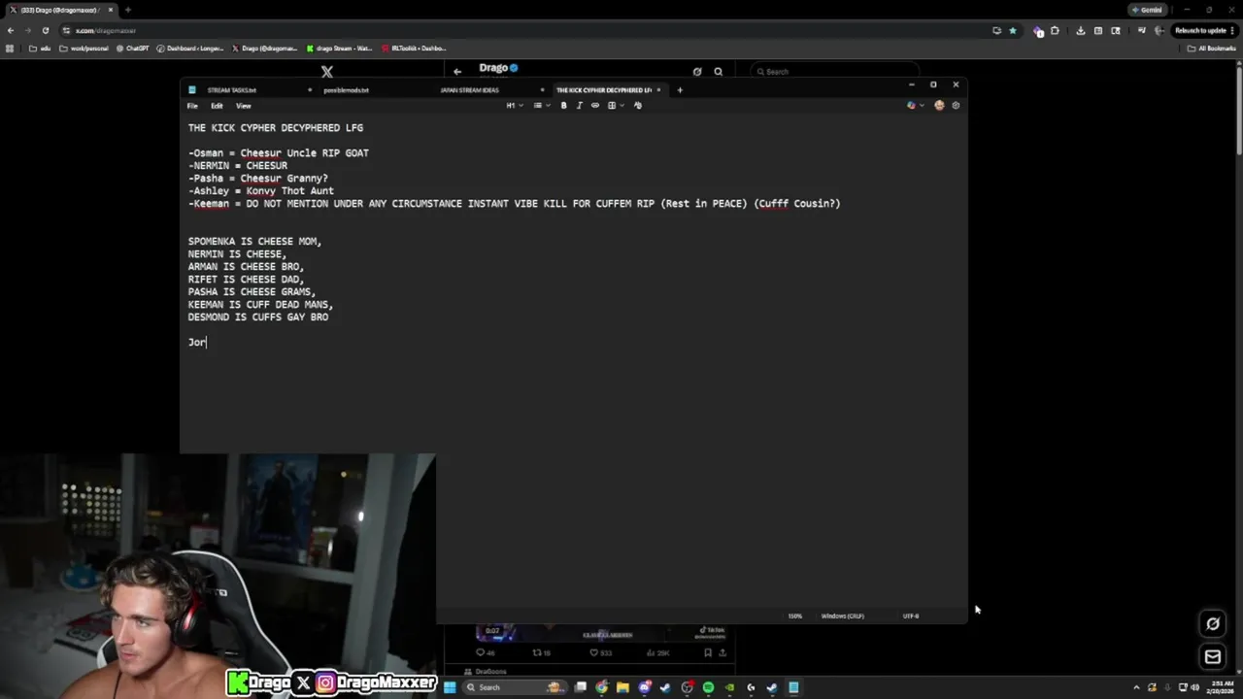
Task: Click Relaunch to update button in Chrome
Action: [1204, 30]
